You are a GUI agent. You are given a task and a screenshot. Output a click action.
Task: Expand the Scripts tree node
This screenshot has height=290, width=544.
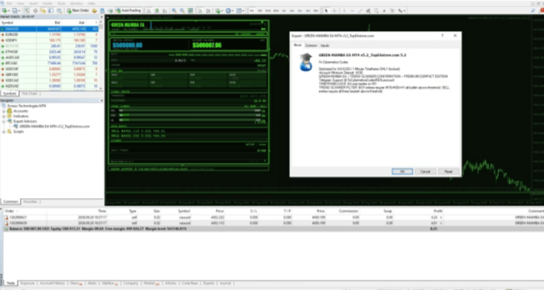coord(4,132)
